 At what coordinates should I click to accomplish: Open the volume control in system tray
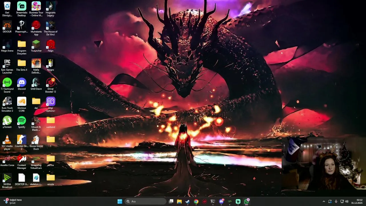click(x=347, y=201)
